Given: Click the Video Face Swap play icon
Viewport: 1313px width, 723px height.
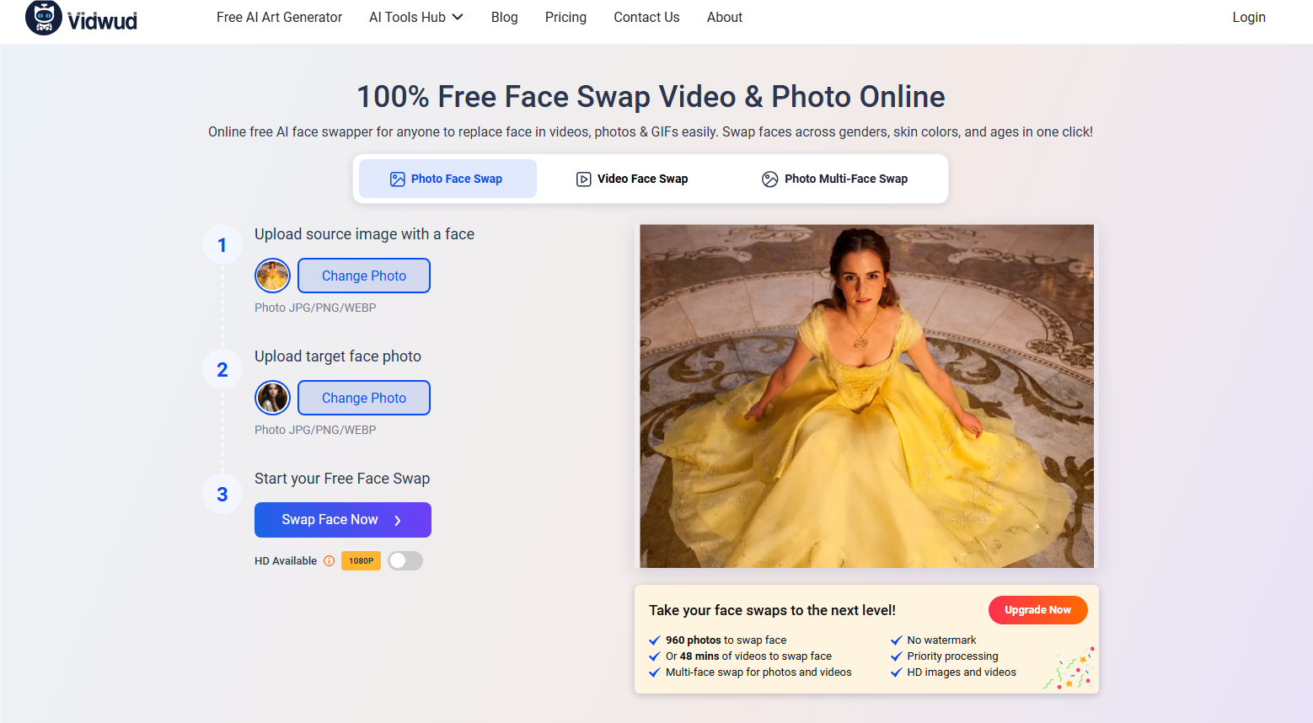Looking at the screenshot, I should point(583,179).
